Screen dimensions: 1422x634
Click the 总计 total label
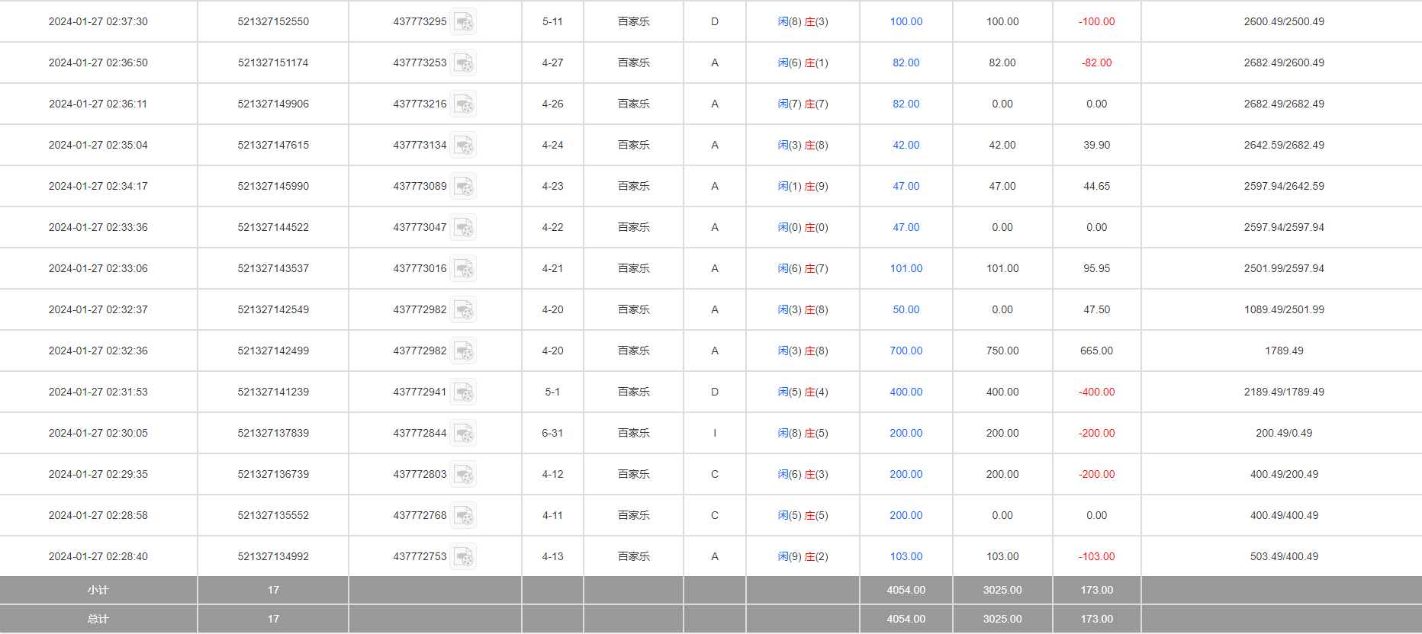pyautogui.click(x=98, y=619)
